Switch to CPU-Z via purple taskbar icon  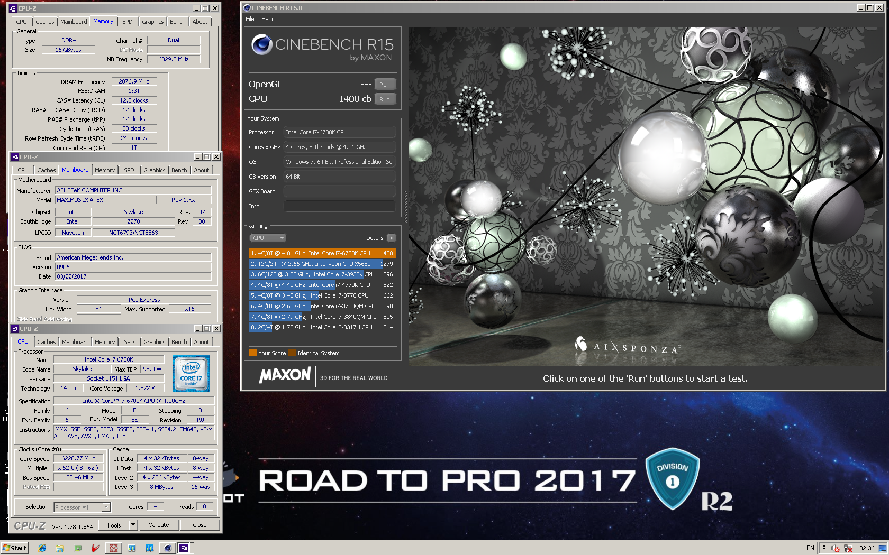tap(184, 548)
